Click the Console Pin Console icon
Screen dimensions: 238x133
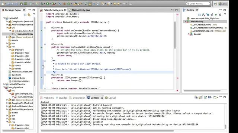205,97
